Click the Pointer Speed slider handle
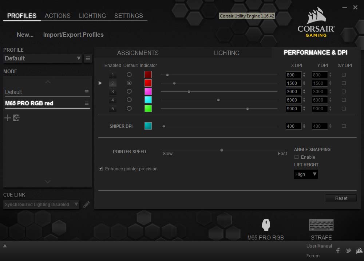The width and height of the screenshot is (364, 261). [222, 150]
